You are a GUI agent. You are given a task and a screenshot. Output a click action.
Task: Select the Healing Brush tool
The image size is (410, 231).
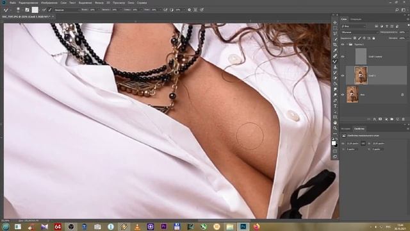(335, 56)
